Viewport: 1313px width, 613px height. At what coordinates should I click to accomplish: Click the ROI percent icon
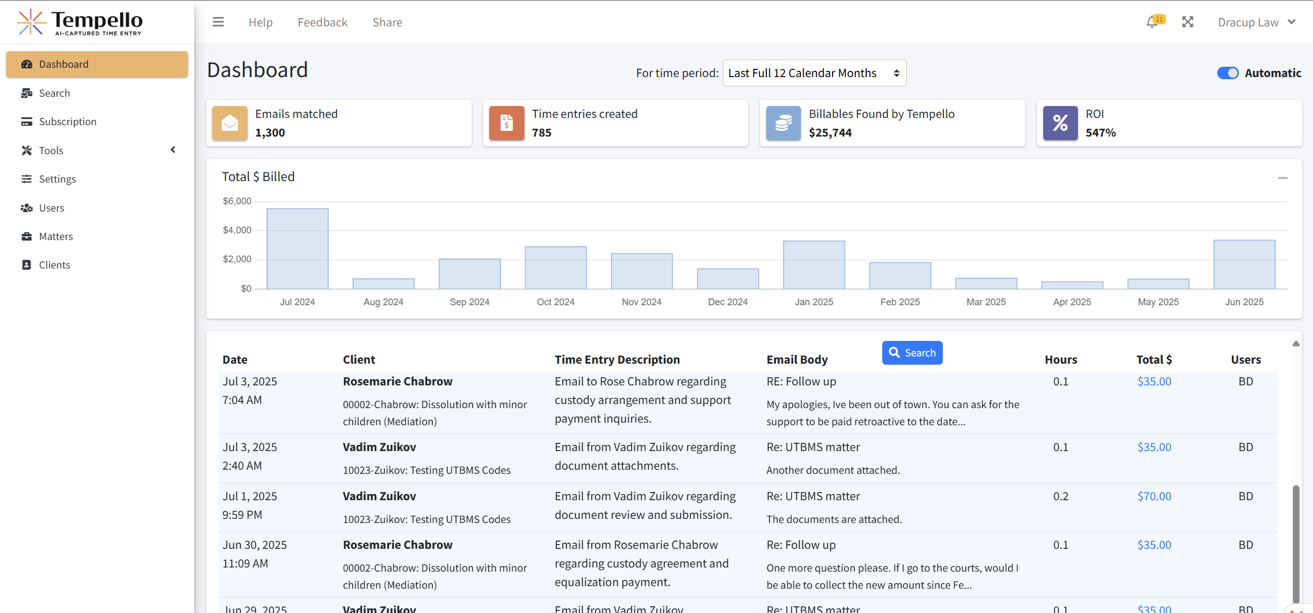pyautogui.click(x=1060, y=123)
